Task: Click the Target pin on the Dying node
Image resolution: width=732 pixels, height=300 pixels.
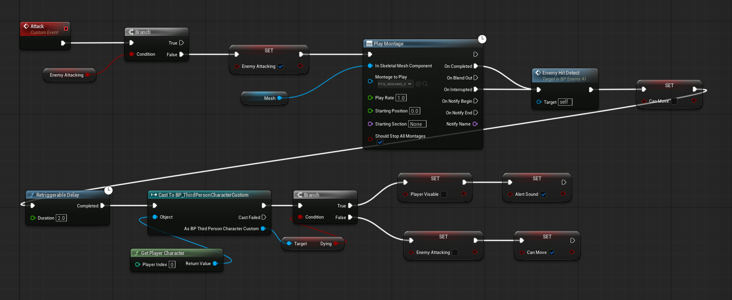Action: click(x=289, y=244)
